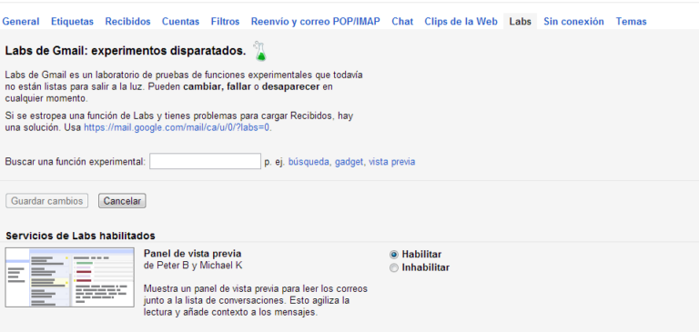This screenshot has height=332, width=699.
Task: Click the Labs de Gmail: experimentos disparatados heading
Action: pyautogui.click(x=126, y=51)
